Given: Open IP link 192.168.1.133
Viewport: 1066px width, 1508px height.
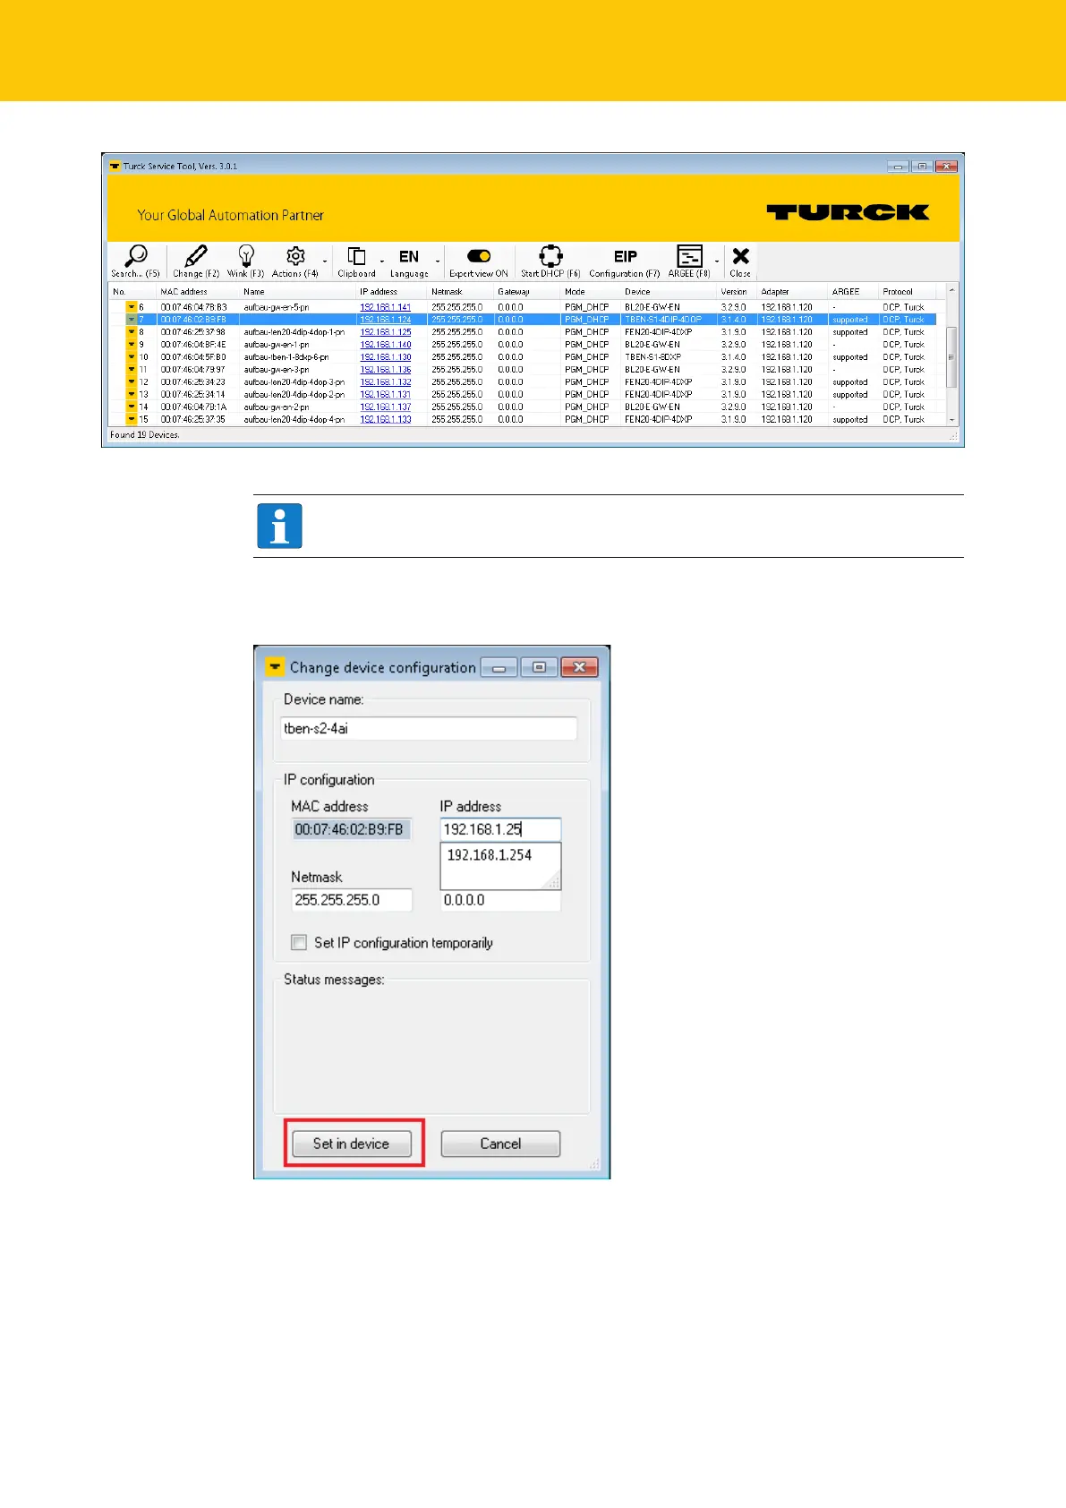Looking at the screenshot, I should 386,419.
